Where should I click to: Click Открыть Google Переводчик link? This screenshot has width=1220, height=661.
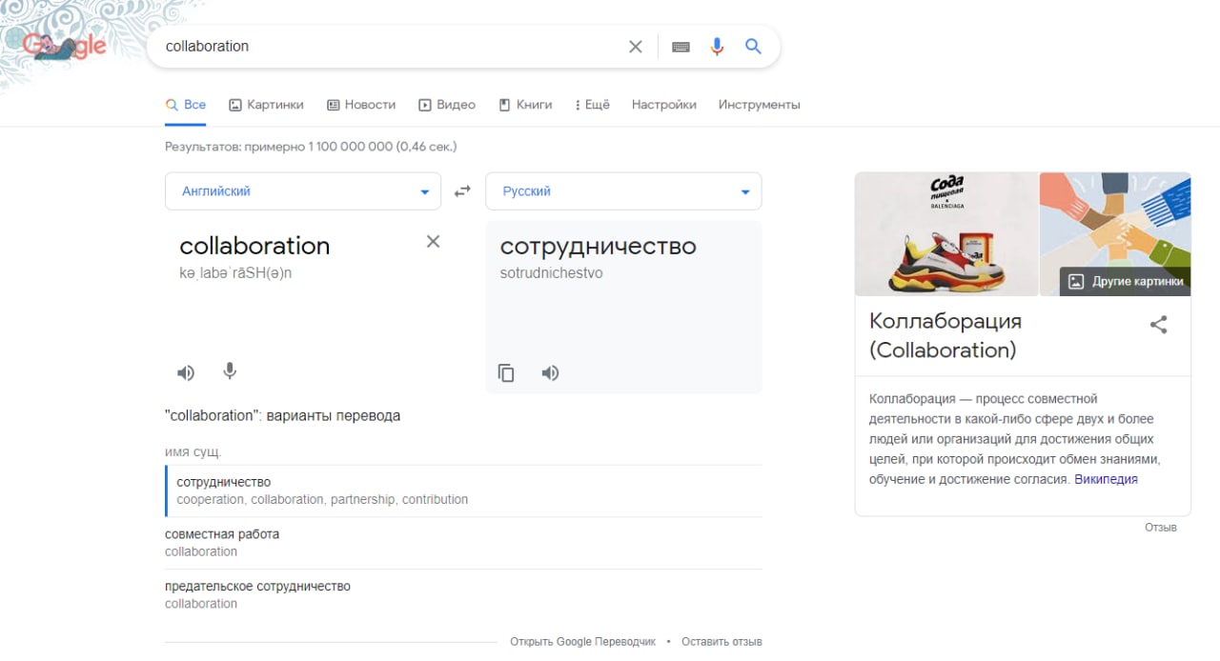point(582,642)
